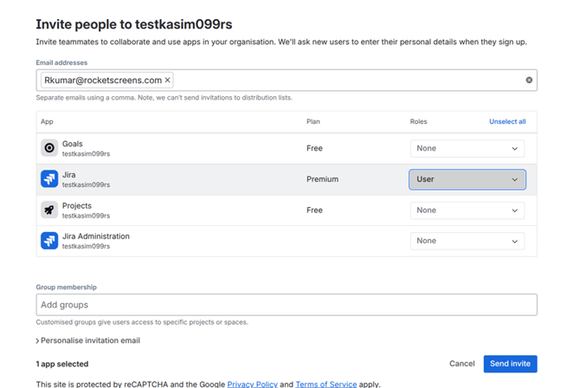Click the Send invite button

click(x=510, y=364)
